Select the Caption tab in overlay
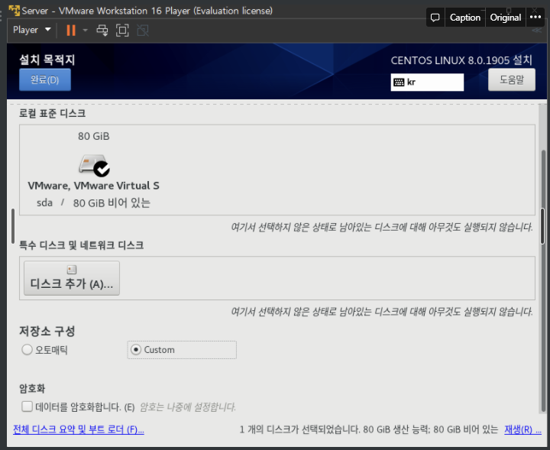 (x=464, y=18)
